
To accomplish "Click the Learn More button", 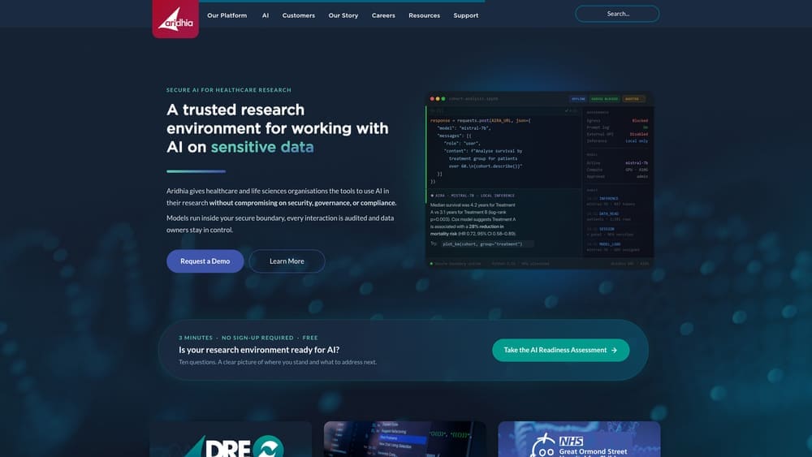I will pyautogui.click(x=287, y=261).
